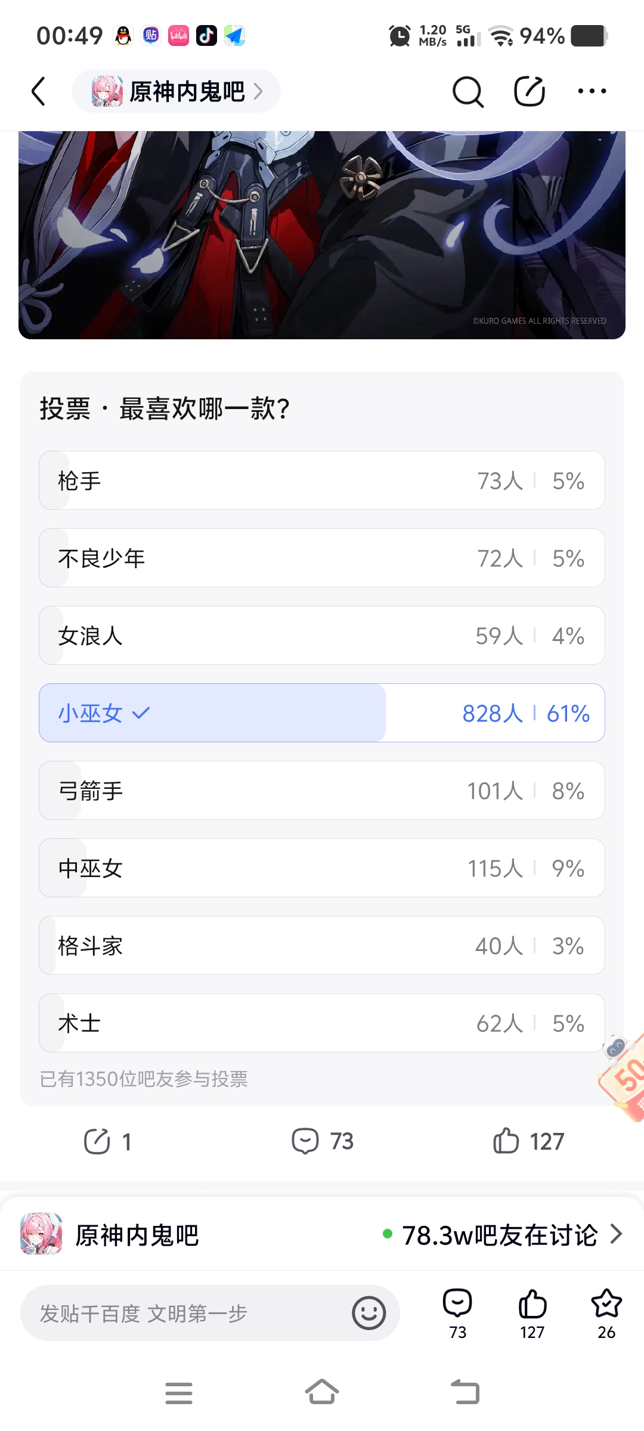
Task: Select poll option 弓箭手
Action: click(322, 791)
